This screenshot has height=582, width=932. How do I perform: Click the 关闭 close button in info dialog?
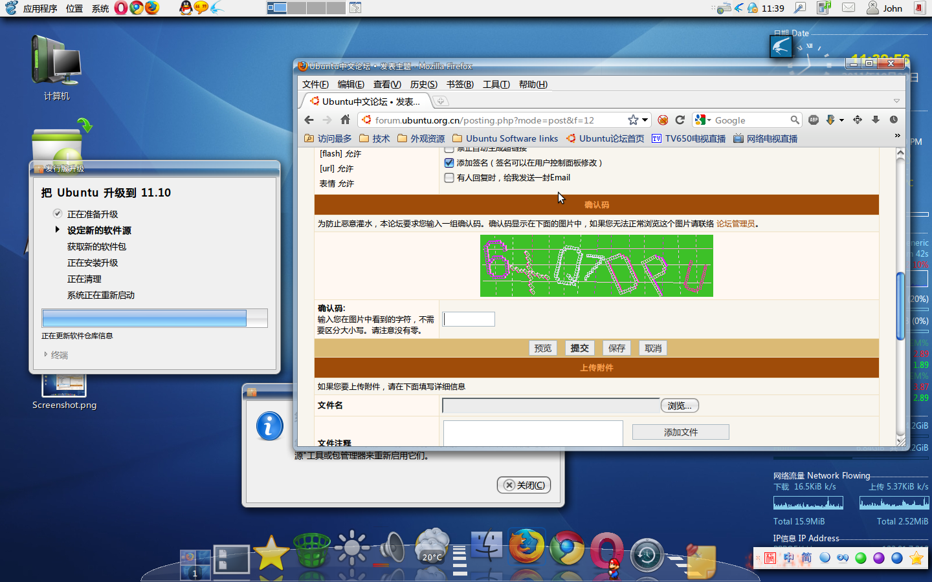point(524,485)
